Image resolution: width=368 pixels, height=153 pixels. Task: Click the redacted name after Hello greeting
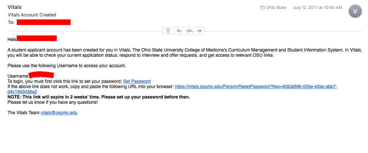37,38
